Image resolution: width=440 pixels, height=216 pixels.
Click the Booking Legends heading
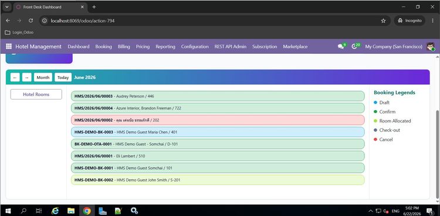[394, 92]
